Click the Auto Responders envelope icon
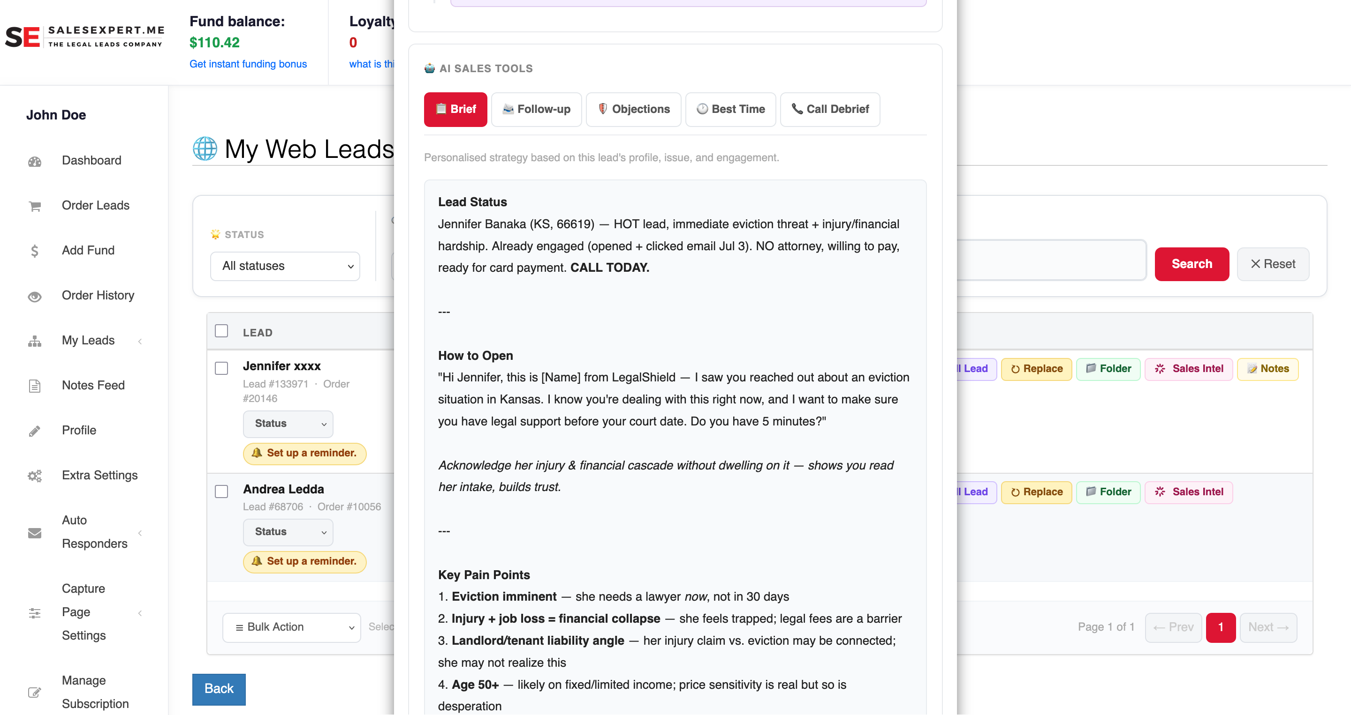This screenshot has width=1351, height=715. 35,533
